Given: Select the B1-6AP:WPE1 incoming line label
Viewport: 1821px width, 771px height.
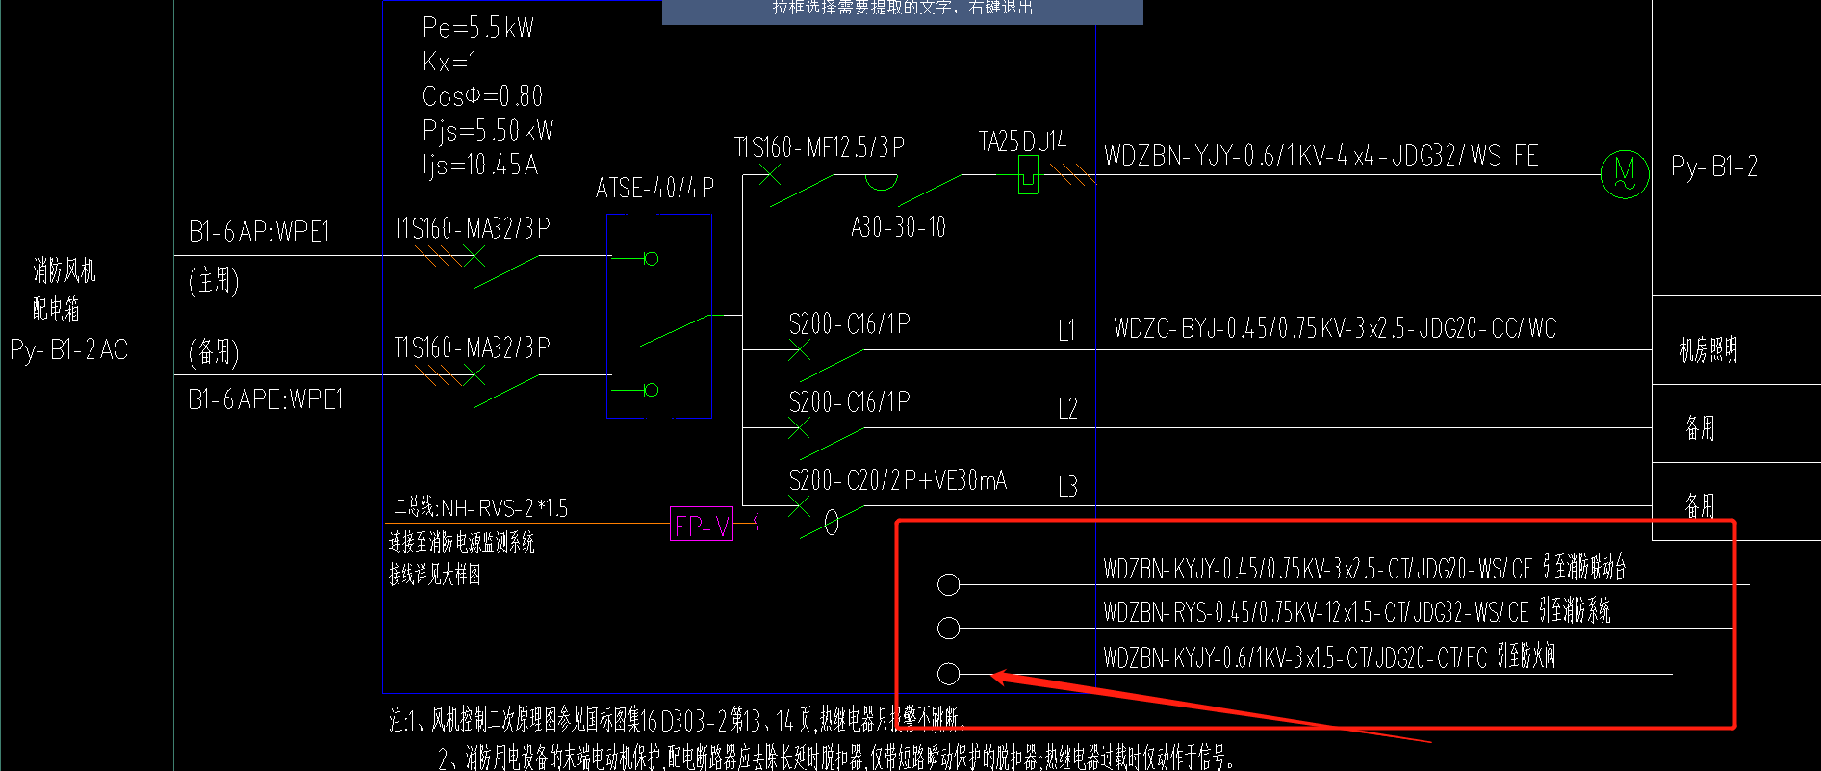Looking at the screenshot, I should coord(259,232).
